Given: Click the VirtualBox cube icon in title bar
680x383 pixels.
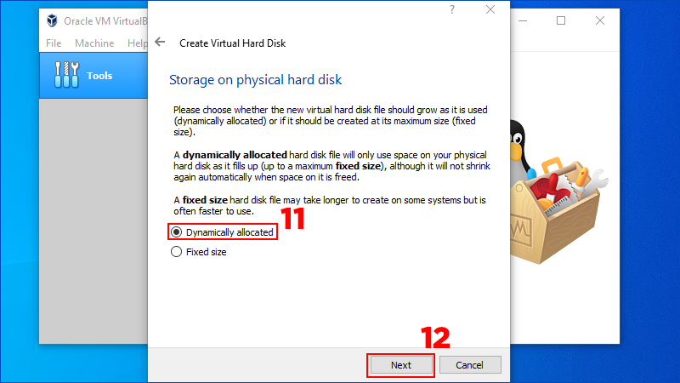Looking at the screenshot, I should (54, 21).
